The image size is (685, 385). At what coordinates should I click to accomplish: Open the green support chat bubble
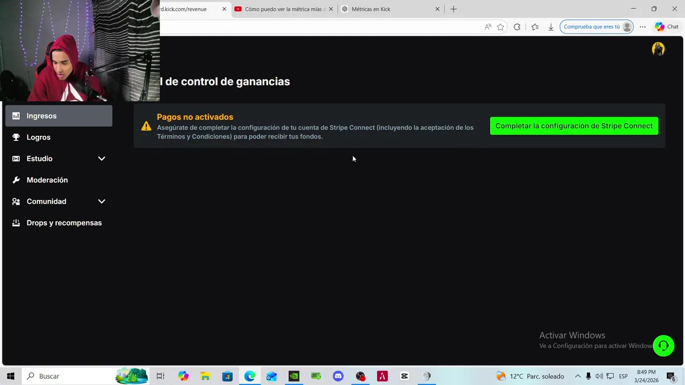coord(664,345)
